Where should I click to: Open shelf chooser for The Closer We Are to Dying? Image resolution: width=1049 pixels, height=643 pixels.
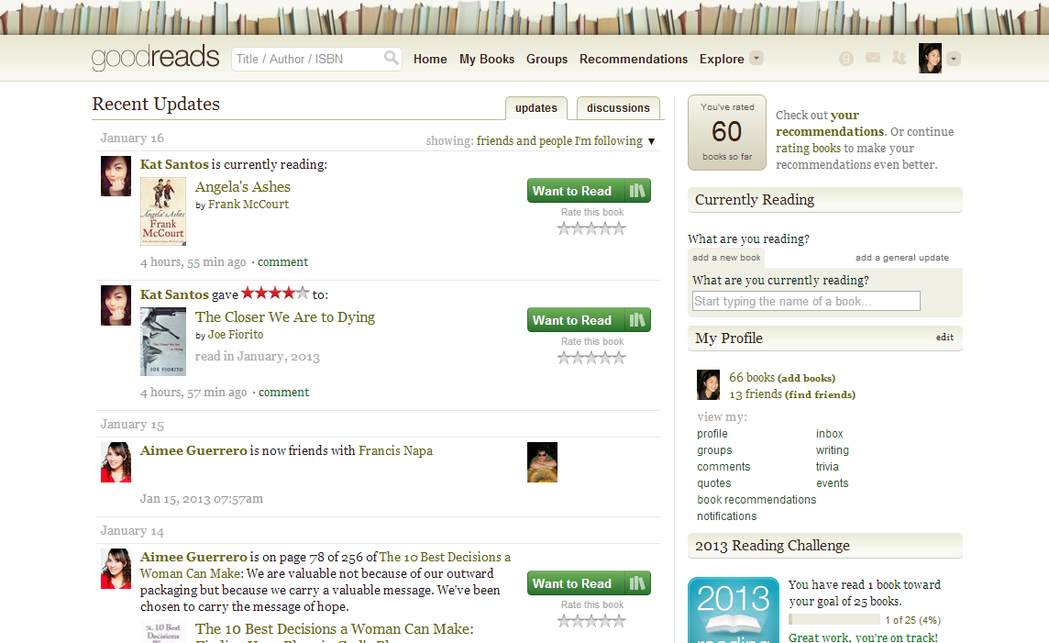coord(637,320)
